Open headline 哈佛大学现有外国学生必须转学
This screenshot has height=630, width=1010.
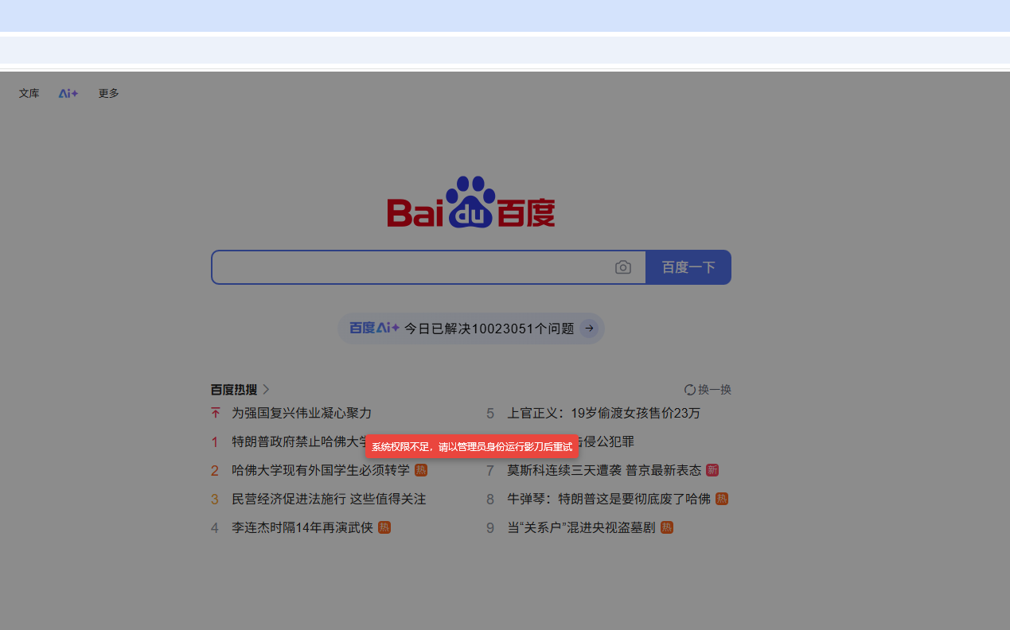point(321,470)
